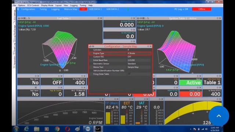This screenshot has width=235, height=132.
Task: Select the red highlighted page tab
Action: [83, 9]
